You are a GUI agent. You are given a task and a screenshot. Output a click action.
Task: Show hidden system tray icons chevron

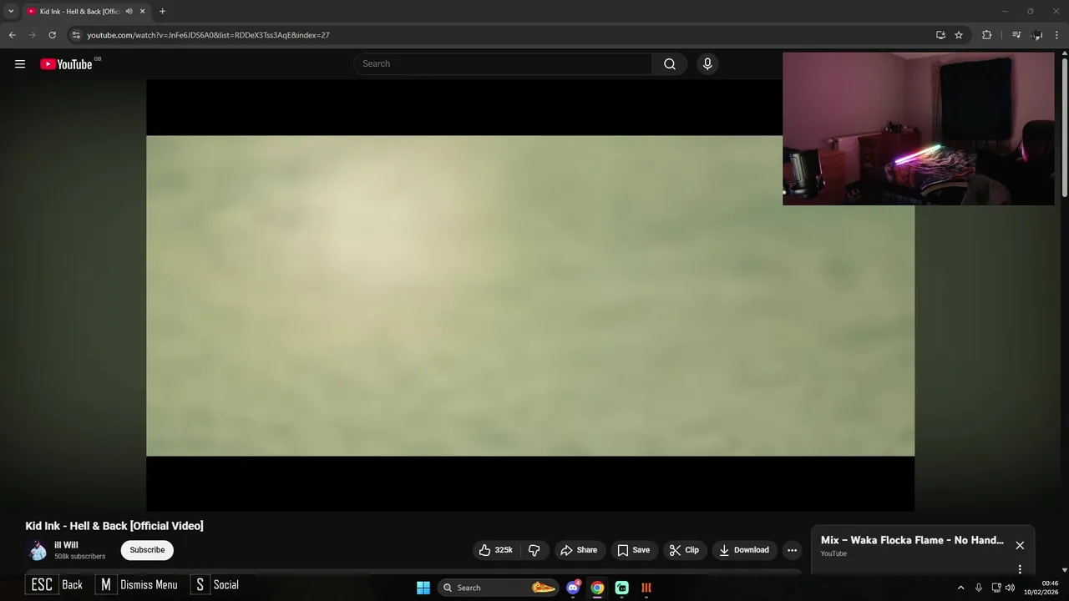coord(960,588)
